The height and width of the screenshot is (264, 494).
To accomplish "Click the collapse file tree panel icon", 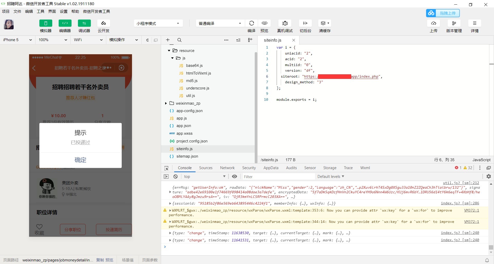I will point(250,40).
